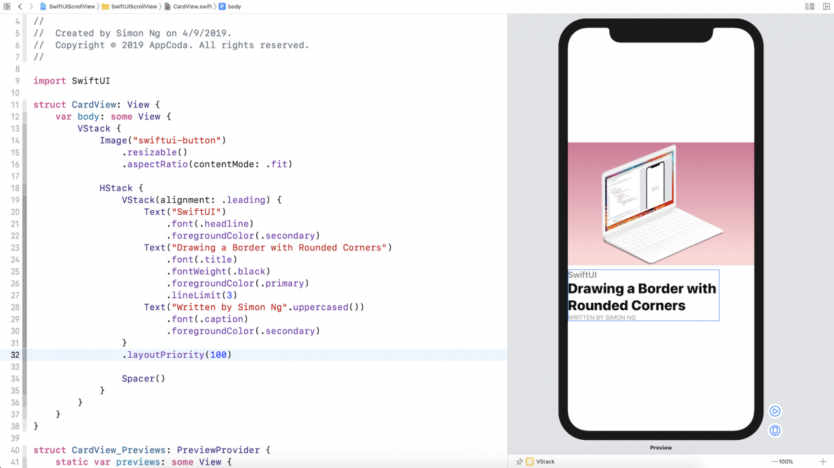Image resolution: width=834 pixels, height=468 pixels.
Task: Toggle the pin icon in preview bar
Action: pos(519,461)
